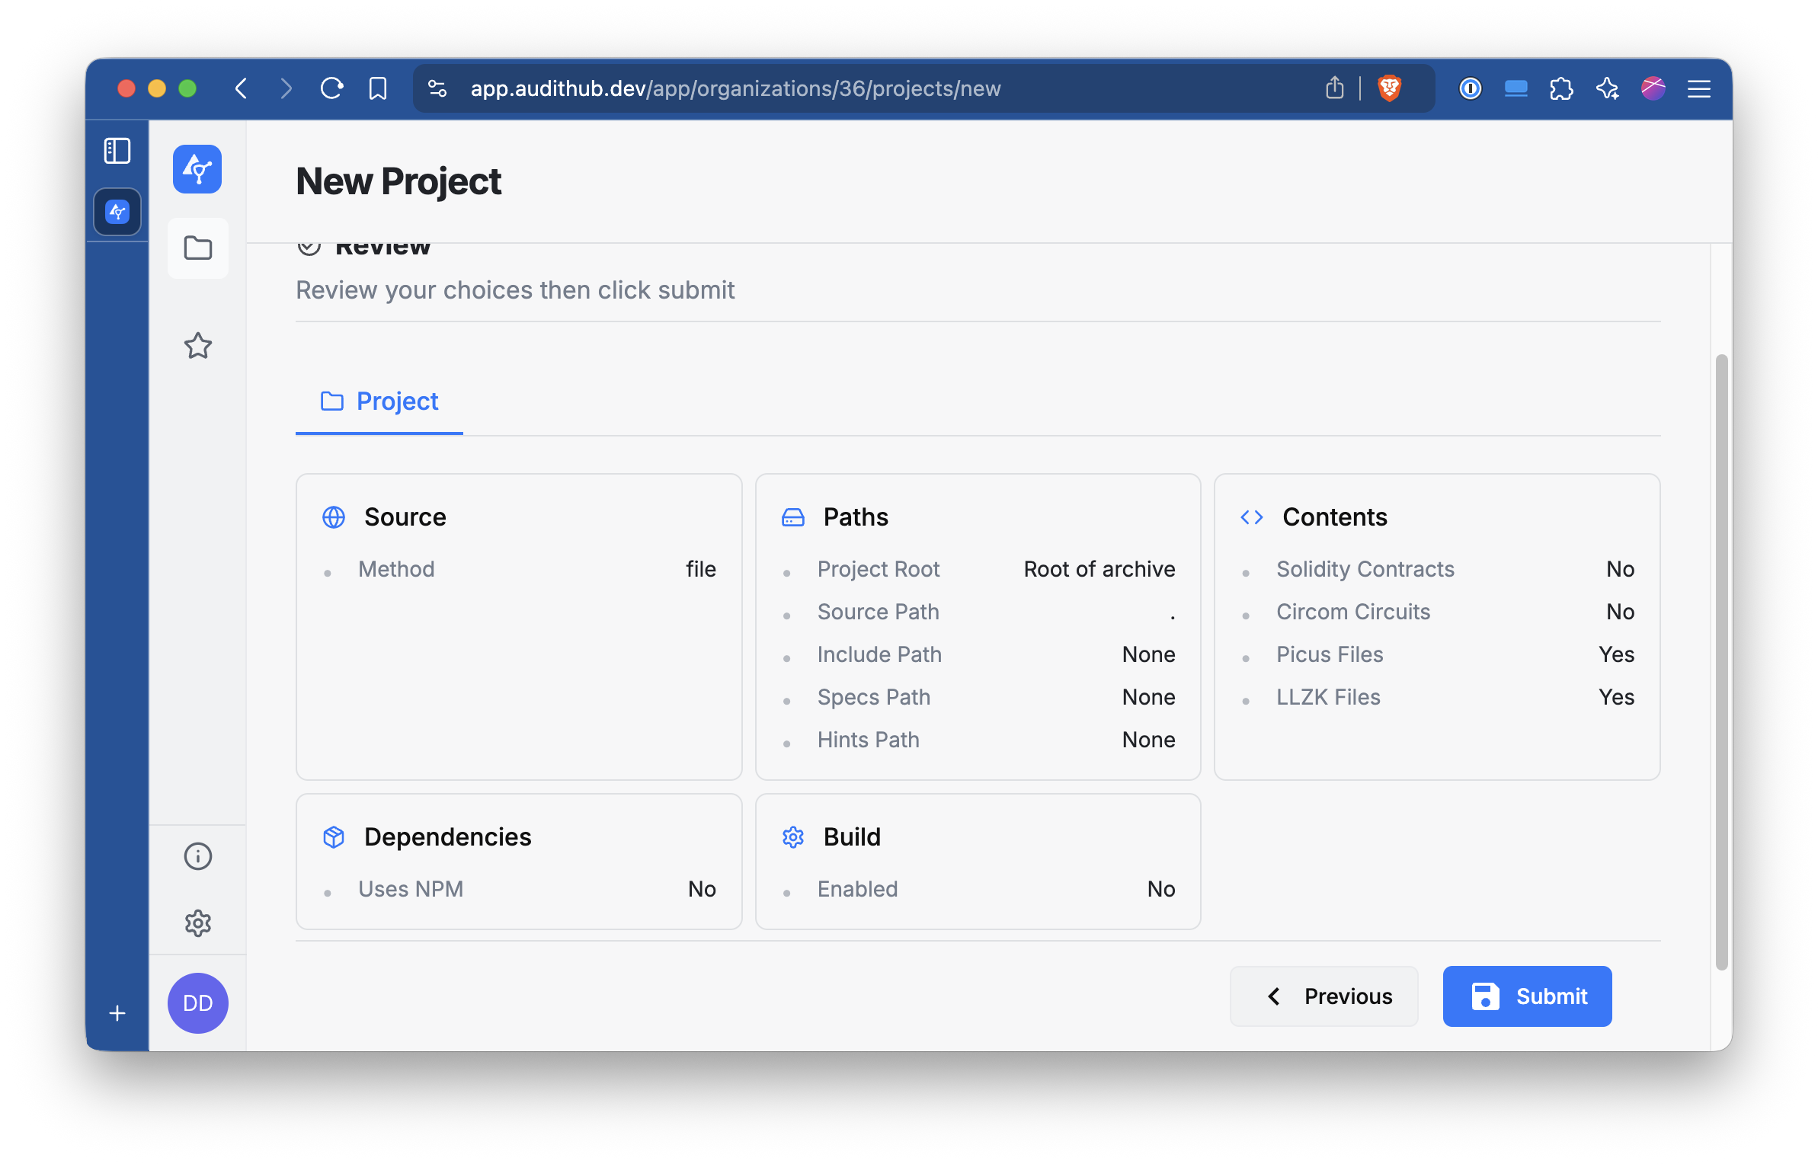This screenshot has height=1164, width=1818.
Task: Click the info circle sidebar icon
Action: click(x=198, y=856)
